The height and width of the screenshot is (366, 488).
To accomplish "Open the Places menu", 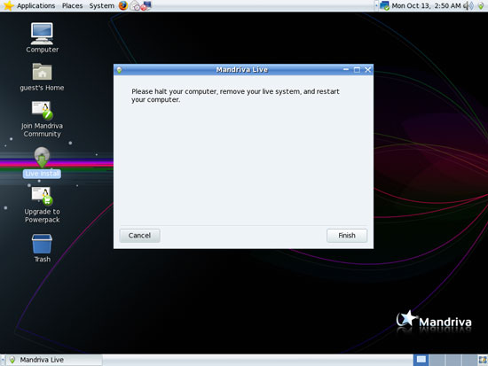I will [72, 5].
